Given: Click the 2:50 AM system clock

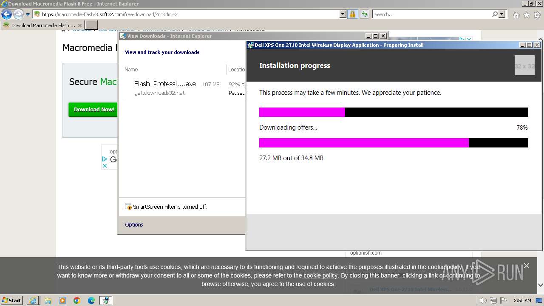Looking at the screenshot, I should [522, 300].
